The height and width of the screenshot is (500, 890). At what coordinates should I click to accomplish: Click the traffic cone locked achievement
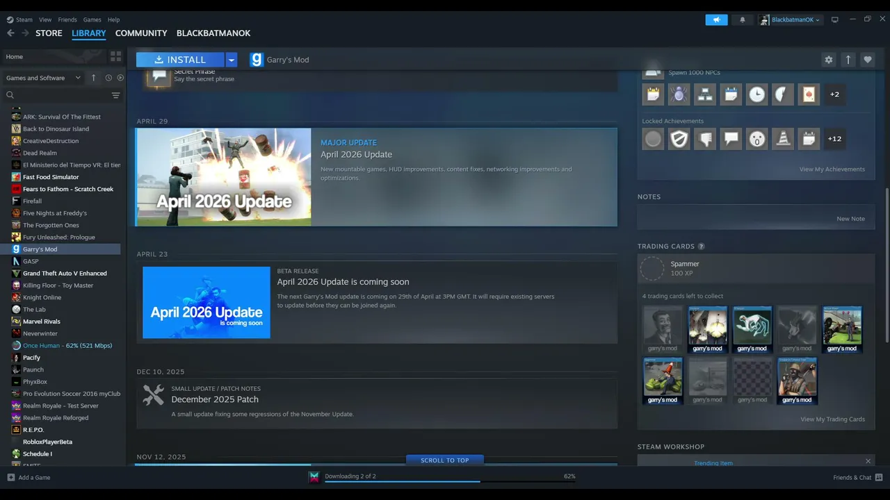[783, 139]
